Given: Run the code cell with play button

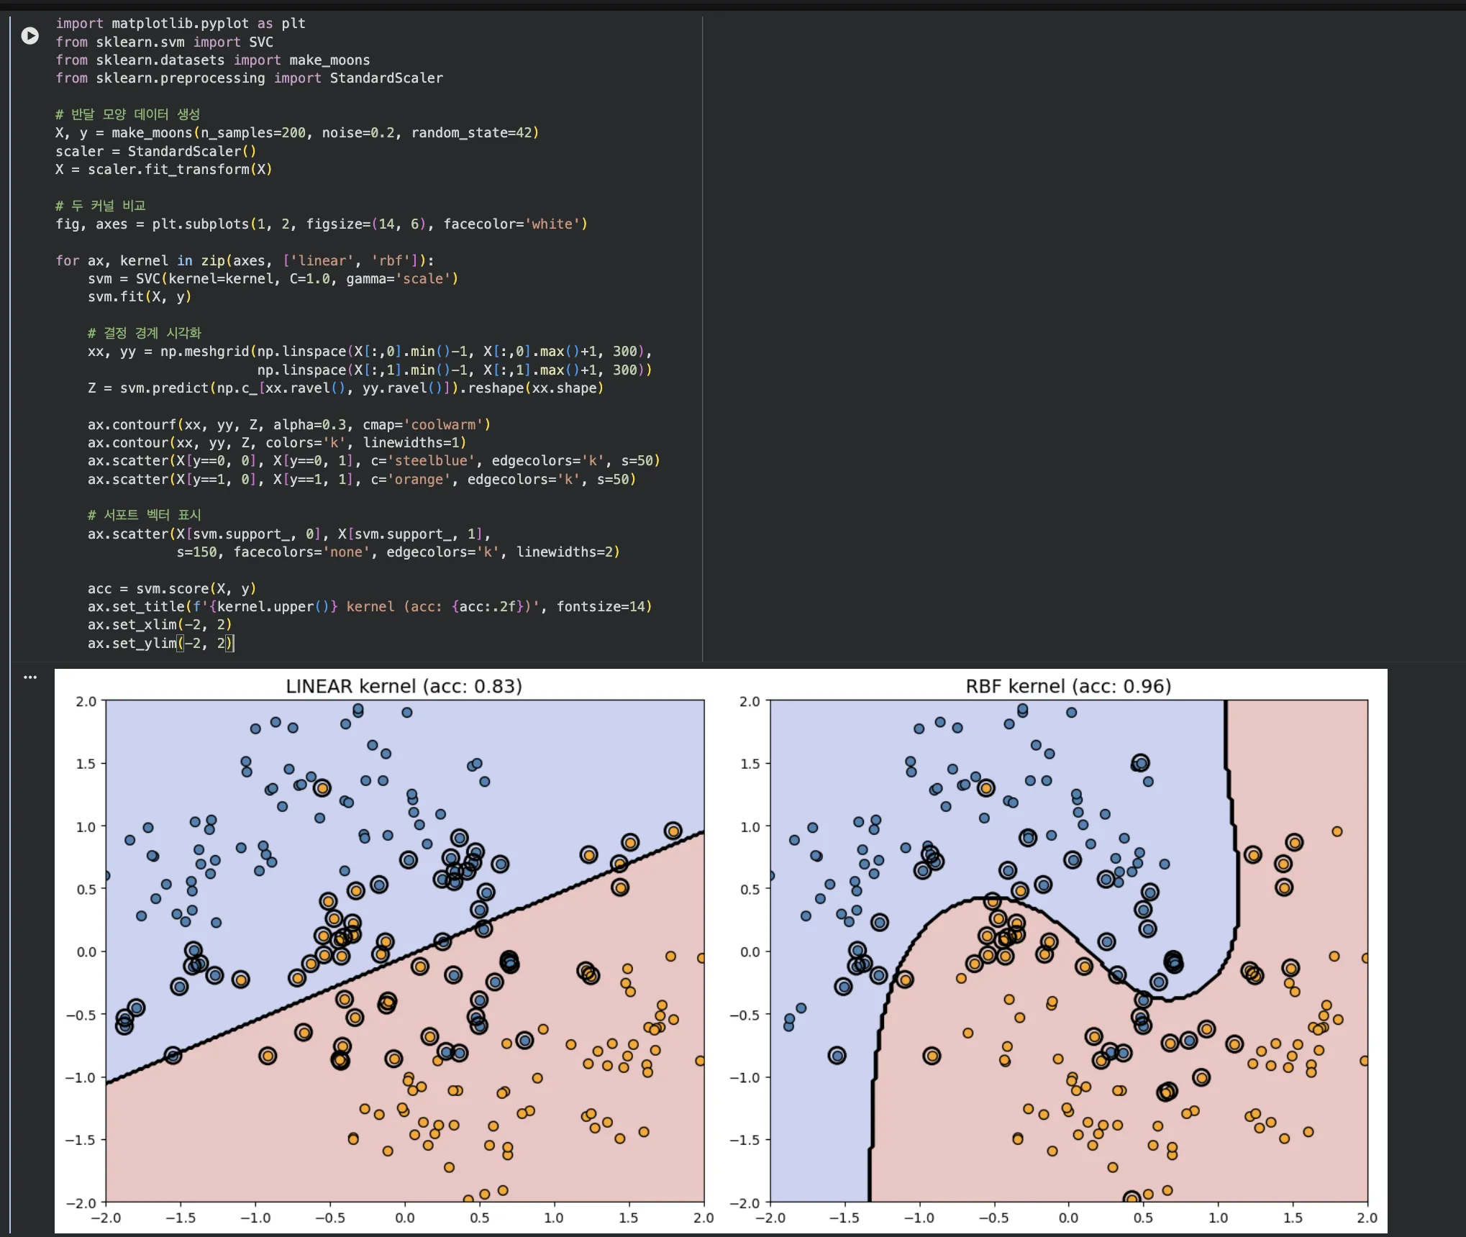Looking at the screenshot, I should tap(30, 35).
